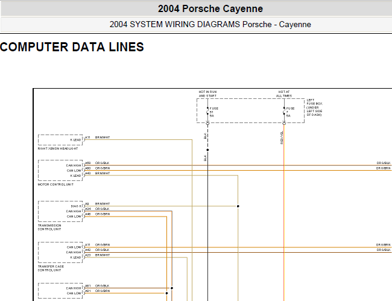Click "ORG/BLK" beside Transmission Control Unit pin A34

point(102,209)
